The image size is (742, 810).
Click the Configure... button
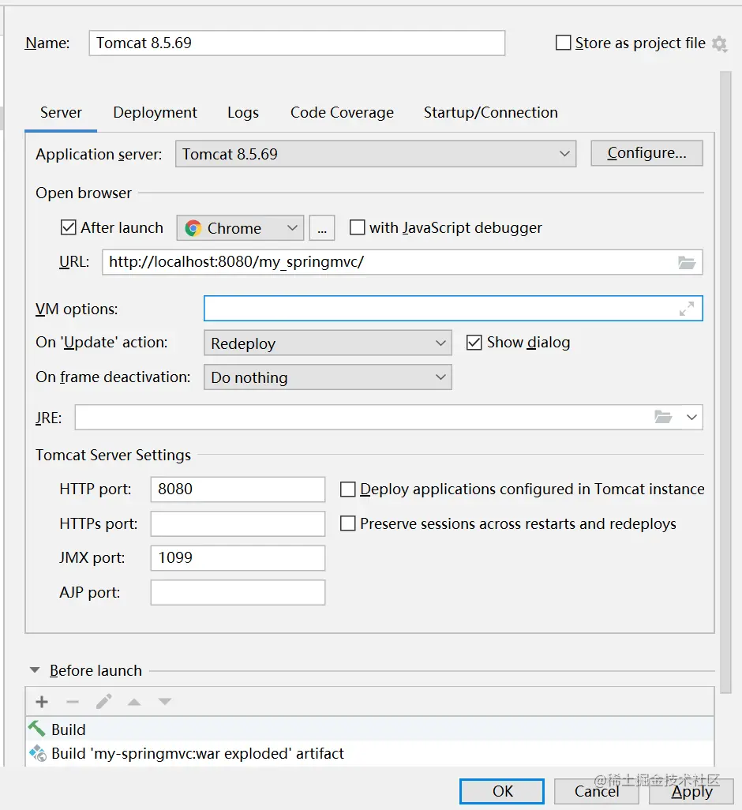(646, 153)
